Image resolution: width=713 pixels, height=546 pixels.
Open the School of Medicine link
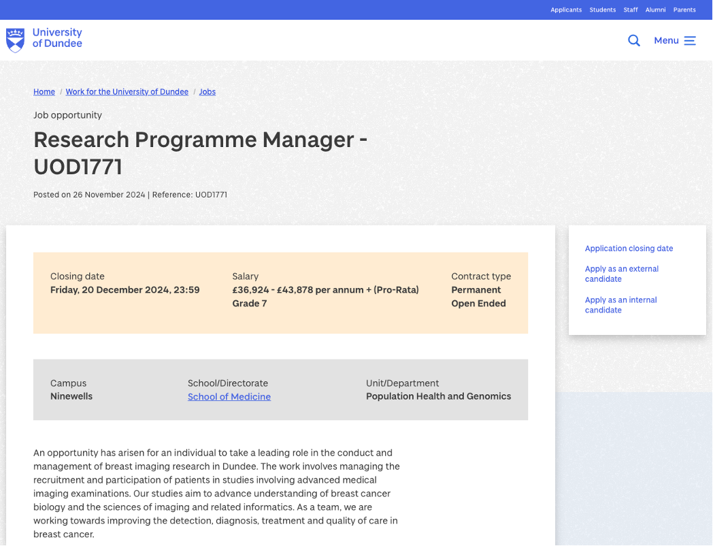point(229,397)
